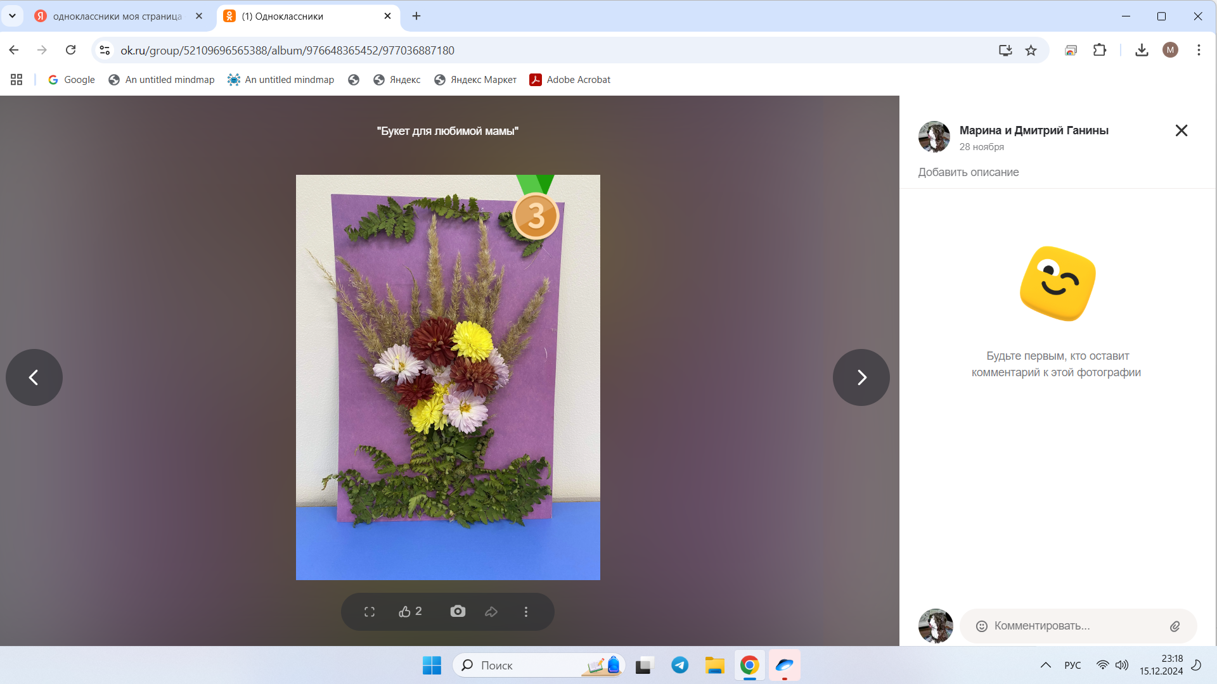Image resolution: width=1217 pixels, height=684 pixels.
Task: Open the Яндекс bookmark
Action: (397, 80)
